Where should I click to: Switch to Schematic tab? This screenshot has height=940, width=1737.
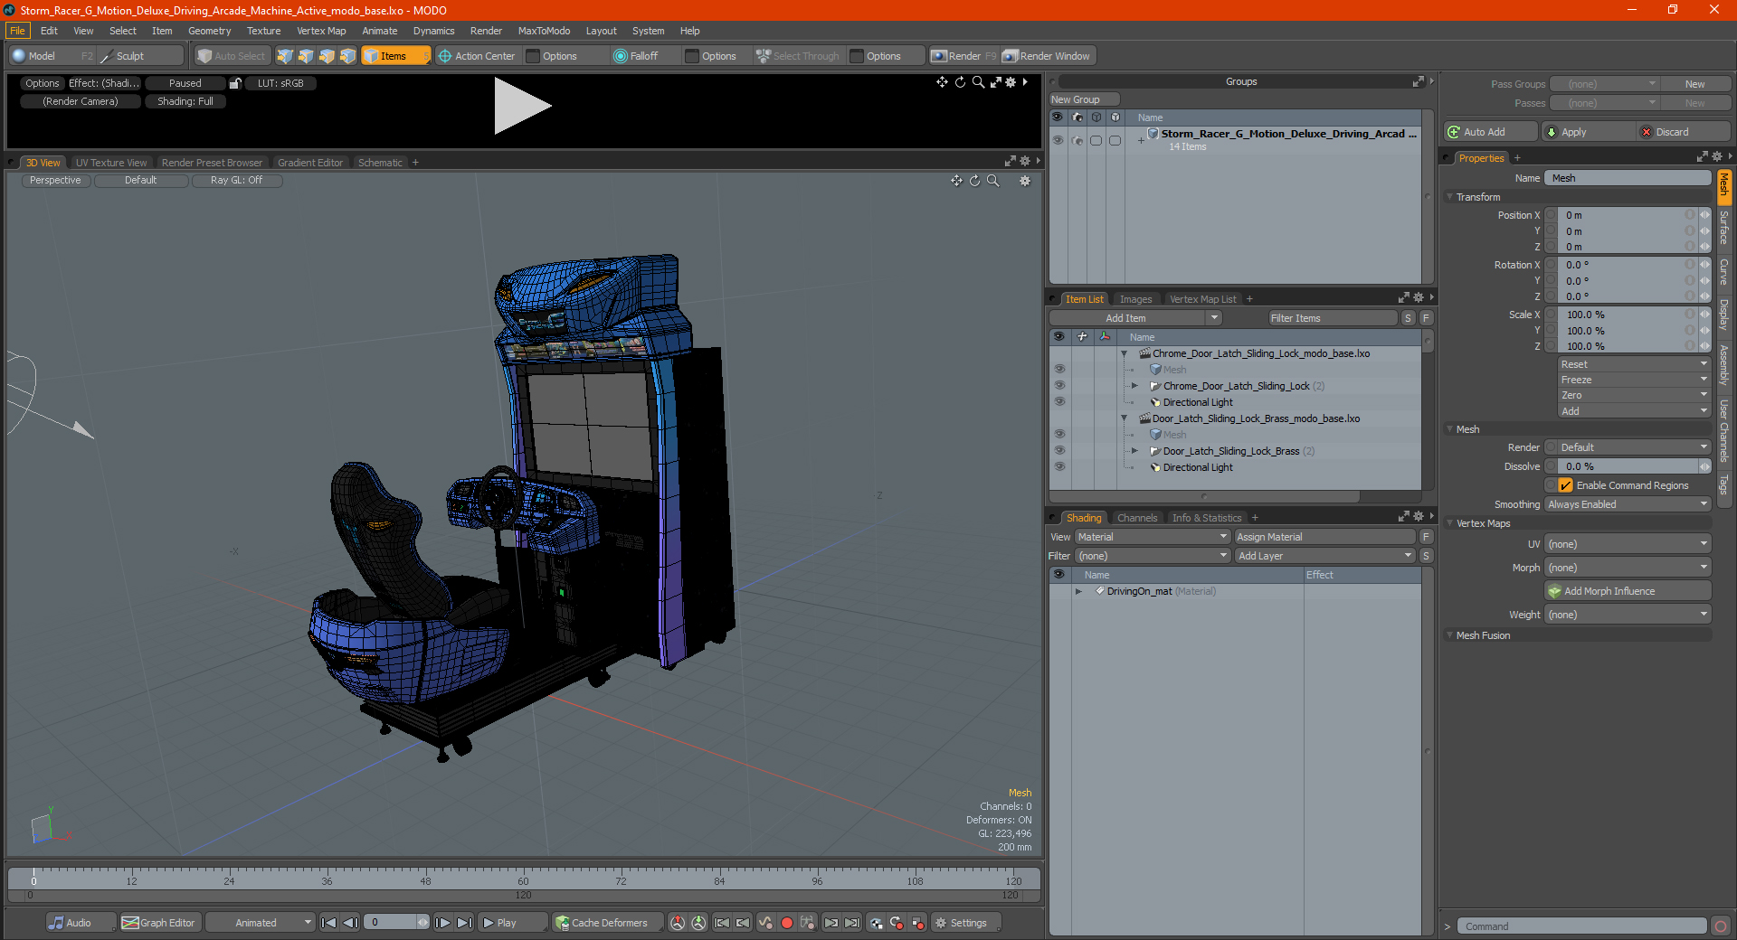(380, 163)
